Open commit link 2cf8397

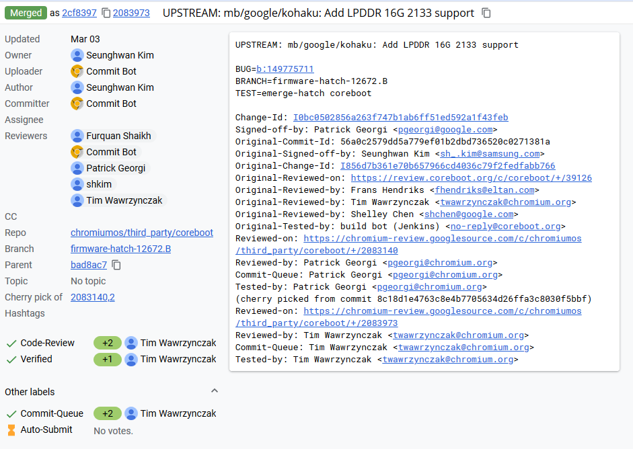click(79, 13)
